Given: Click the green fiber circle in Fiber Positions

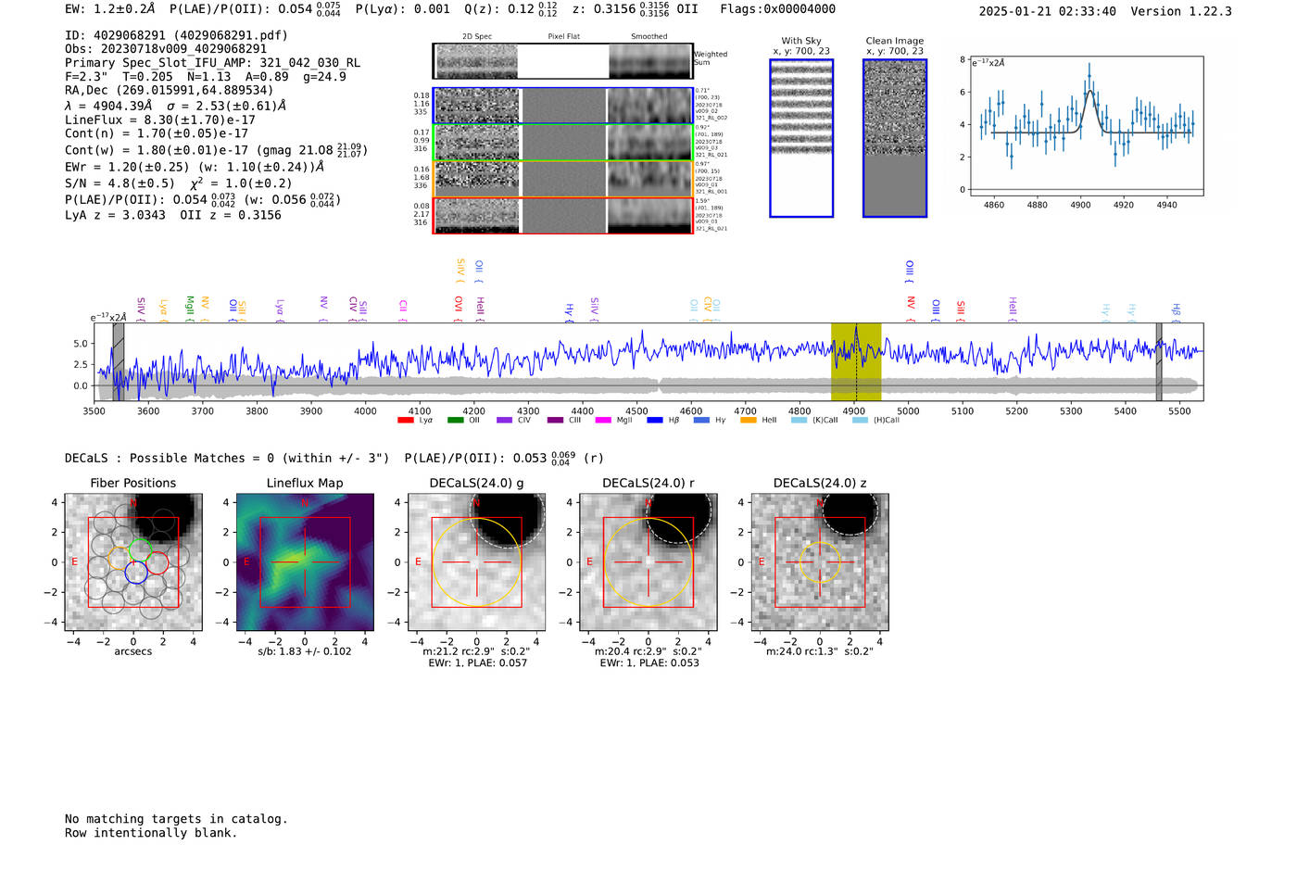Looking at the screenshot, I should [140, 549].
